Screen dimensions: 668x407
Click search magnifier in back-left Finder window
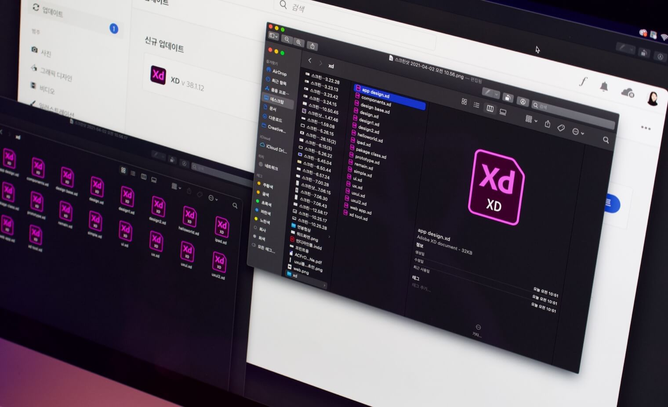235,205
